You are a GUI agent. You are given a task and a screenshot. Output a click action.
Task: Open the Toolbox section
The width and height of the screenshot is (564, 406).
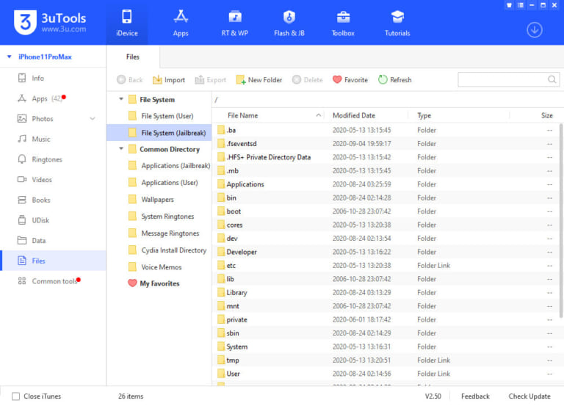coord(343,23)
